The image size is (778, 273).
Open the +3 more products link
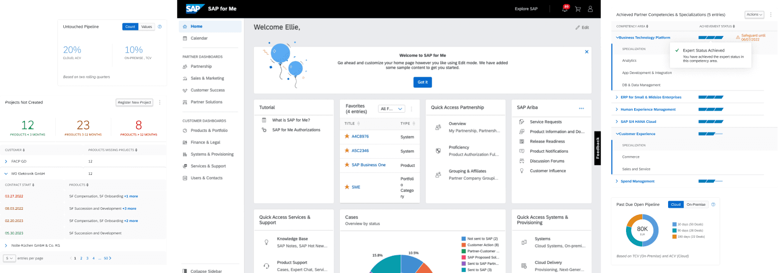(130, 208)
